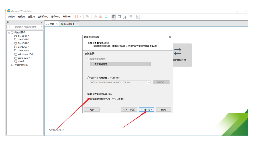Click the connect to remote server arrows icon
Image resolution: width=258 pixels, height=143 pixels.
coord(178,52)
